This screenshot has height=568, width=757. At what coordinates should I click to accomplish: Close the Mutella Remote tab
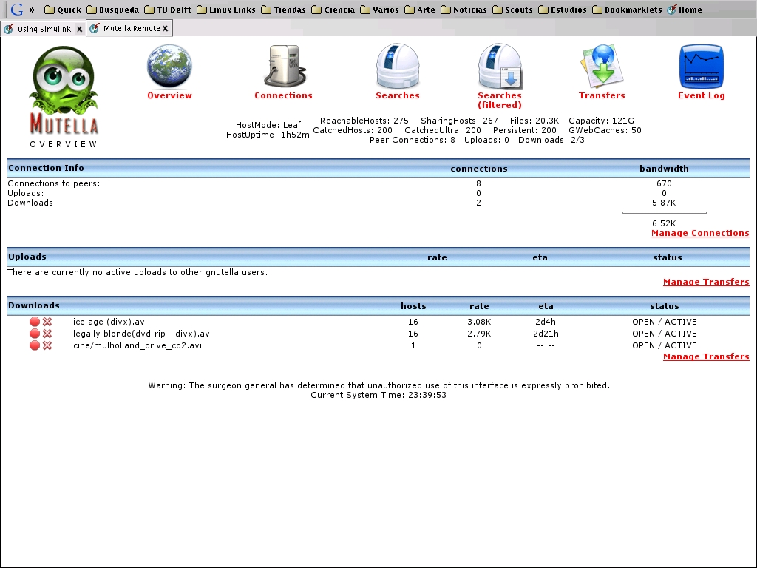165,29
